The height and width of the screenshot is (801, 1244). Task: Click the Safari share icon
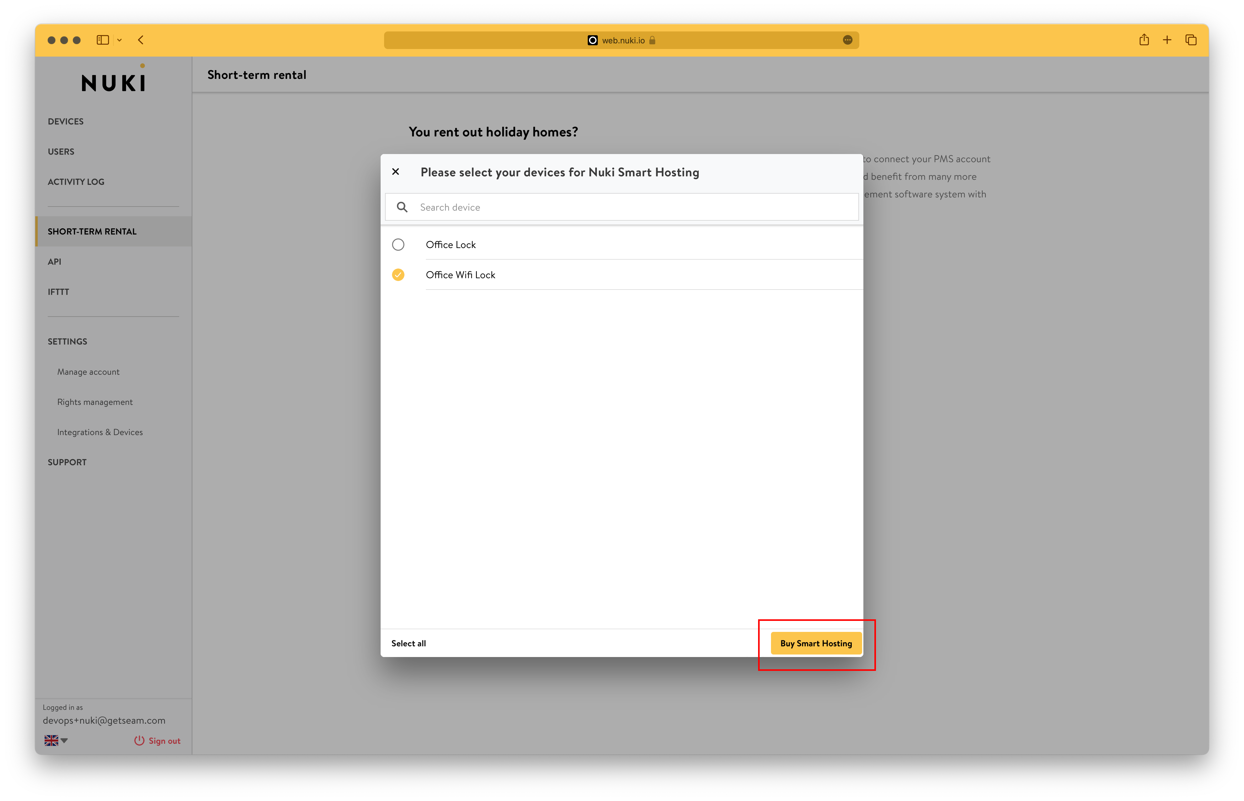(1144, 40)
